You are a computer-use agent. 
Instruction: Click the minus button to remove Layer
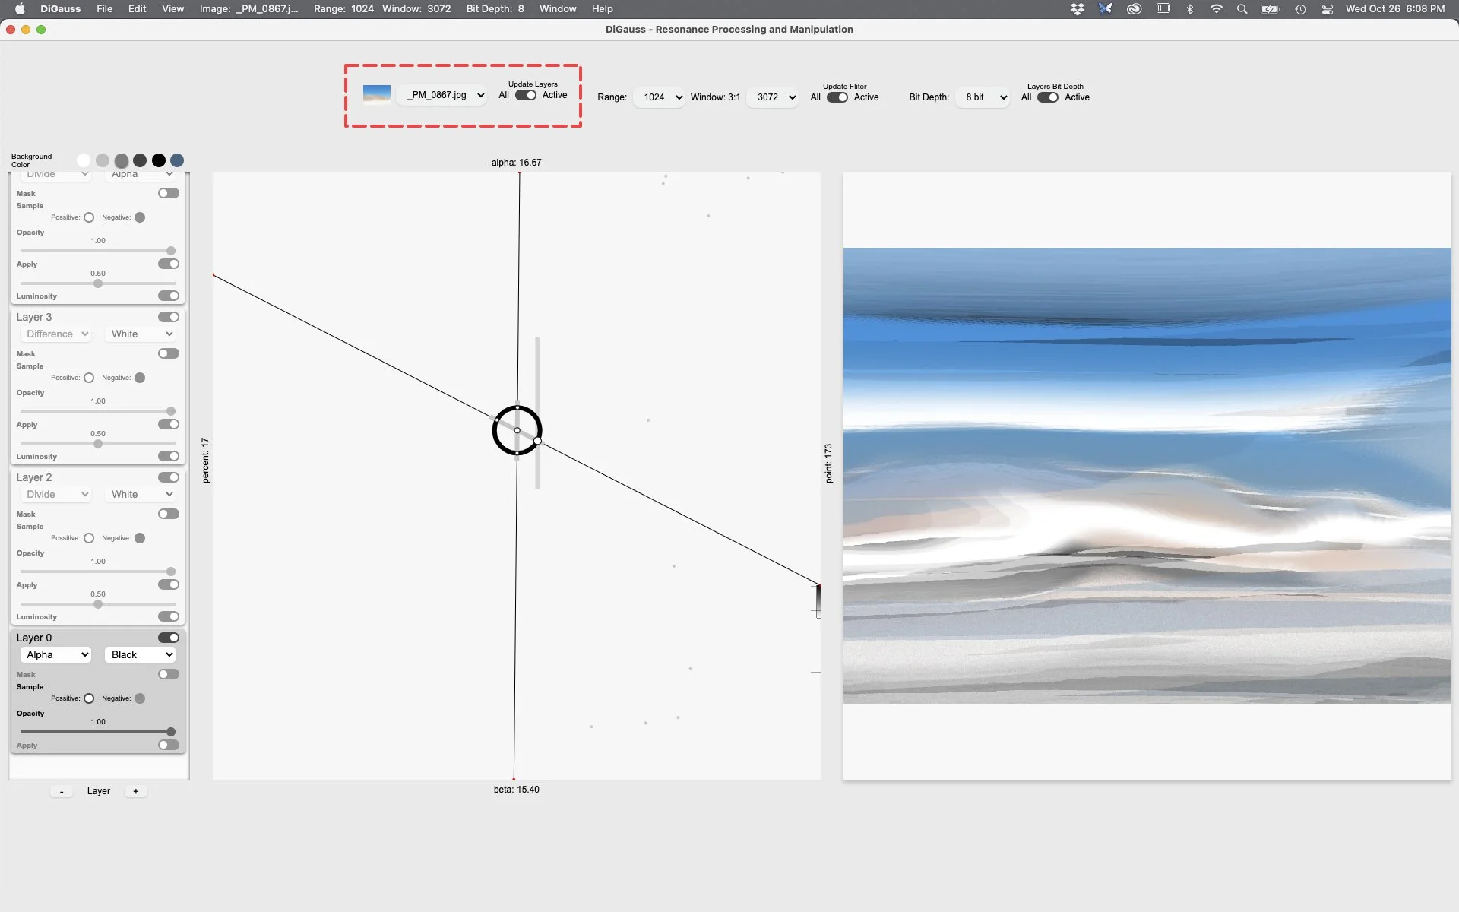(x=62, y=791)
